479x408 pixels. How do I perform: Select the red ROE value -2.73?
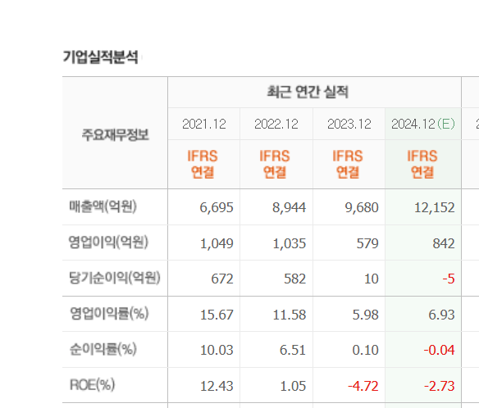point(440,387)
